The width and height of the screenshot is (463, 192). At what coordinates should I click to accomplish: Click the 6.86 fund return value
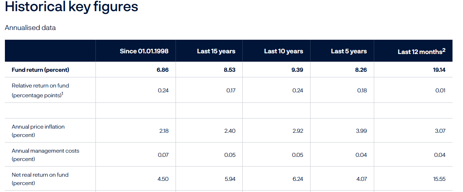pos(163,70)
